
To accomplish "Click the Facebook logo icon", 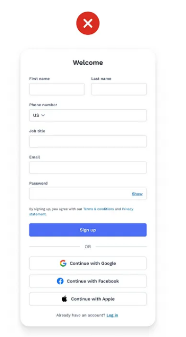I will coord(60,281).
